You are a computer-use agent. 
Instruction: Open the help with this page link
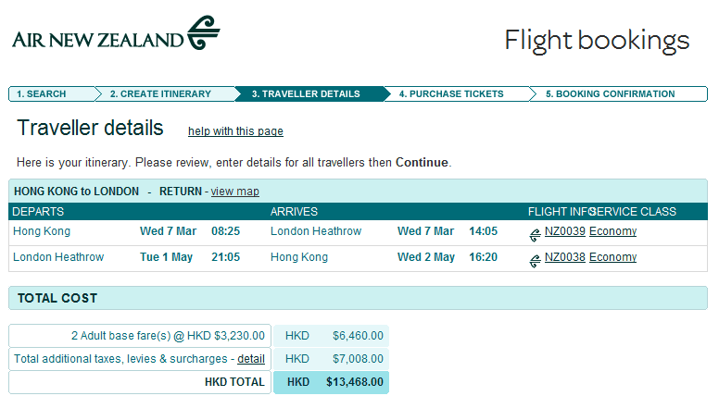pyautogui.click(x=235, y=131)
